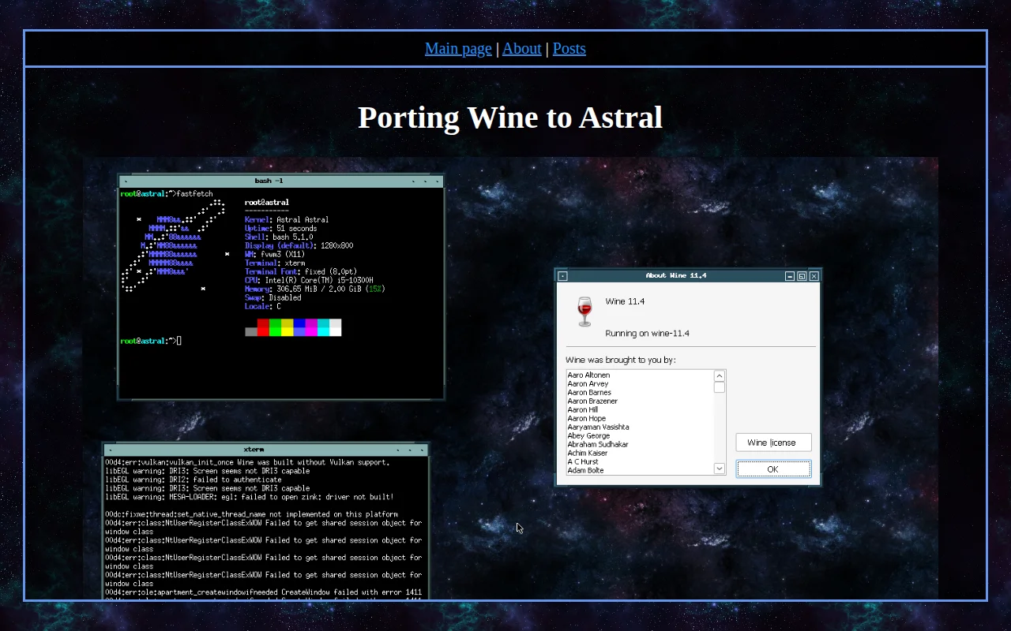1011x631 pixels.
Task: Select Adam Bolte in contributors list
Action: (585, 471)
